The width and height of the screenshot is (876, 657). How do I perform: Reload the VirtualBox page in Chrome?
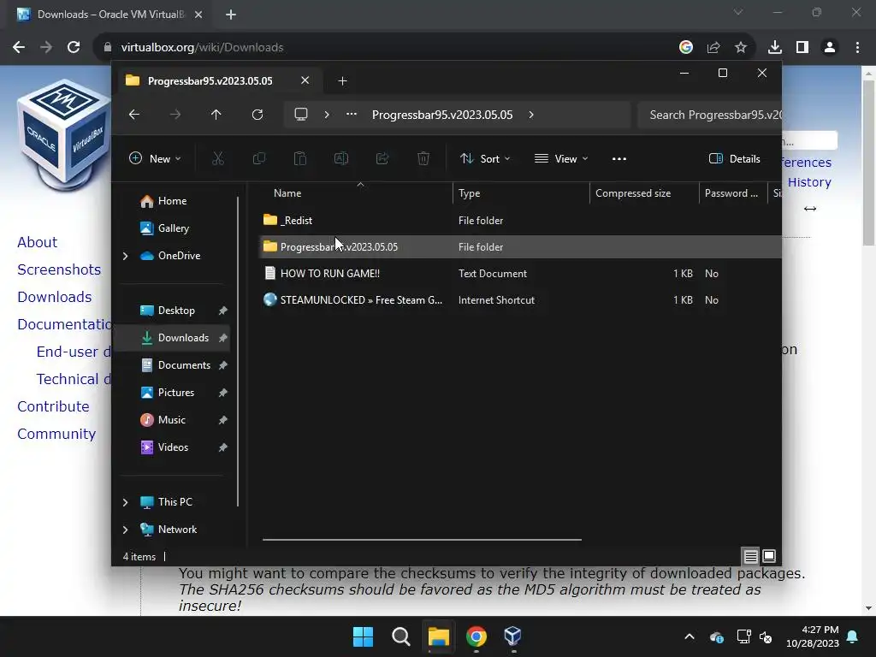click(74, 48)
